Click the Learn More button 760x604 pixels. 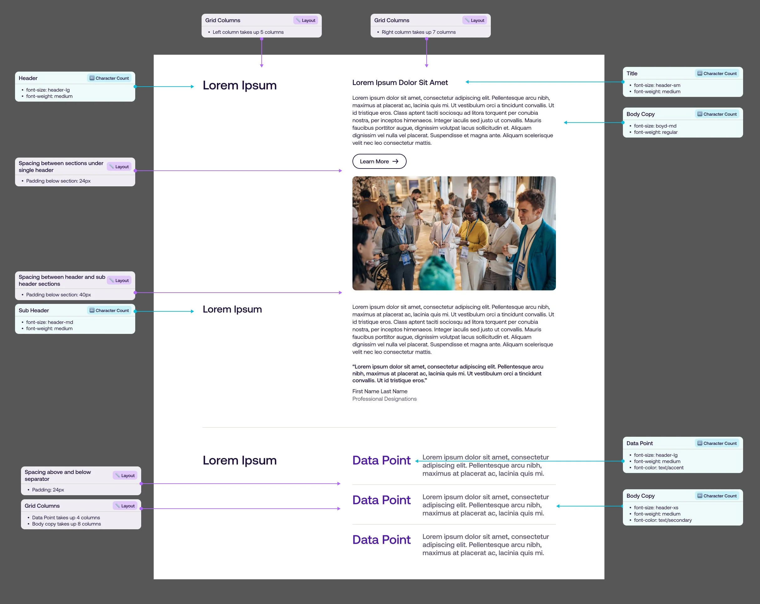(379, 162)
